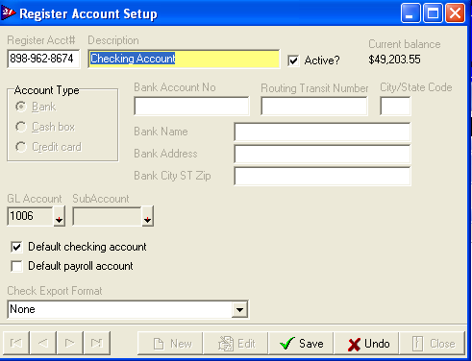Viewport: 472px width, 361px height.
Task: Uncheck Default checking account
Action: [16, 247]
